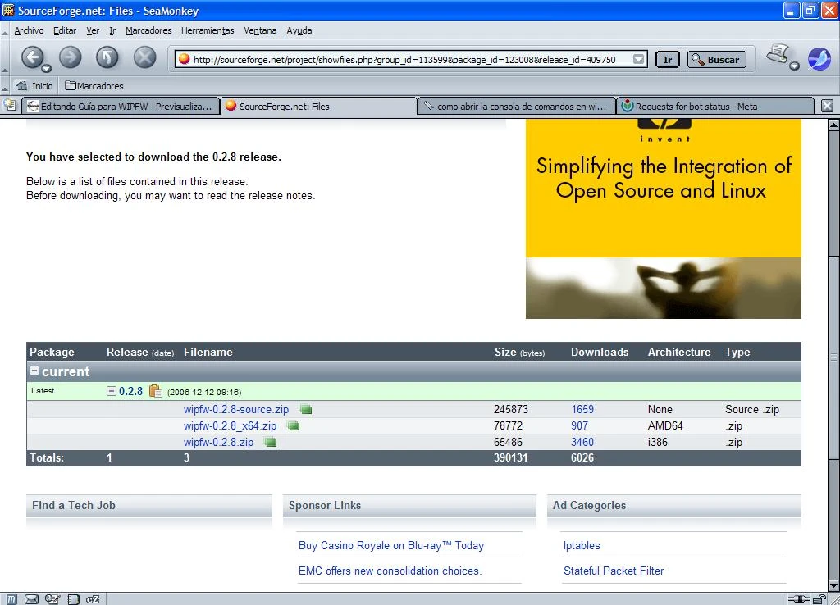This screenshot has height=605, width=840.
Task: Go back with the Back arrow button
Action: tap(32, 57)
